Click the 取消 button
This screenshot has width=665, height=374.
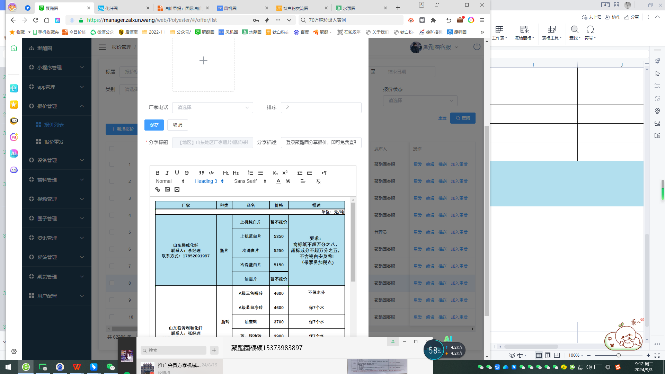177,125
